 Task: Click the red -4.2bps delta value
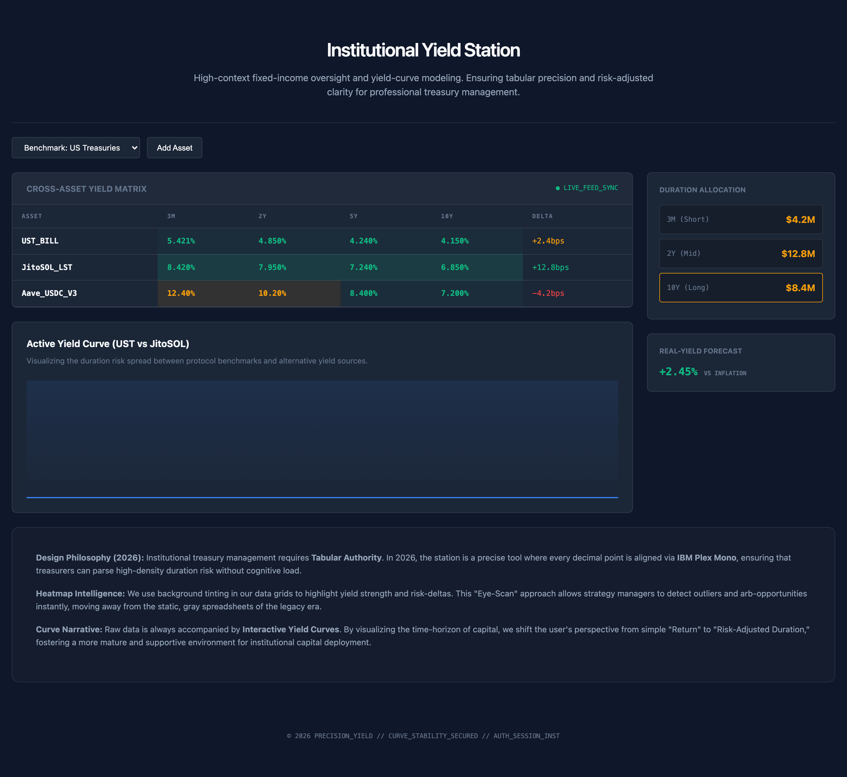[548, 294]
